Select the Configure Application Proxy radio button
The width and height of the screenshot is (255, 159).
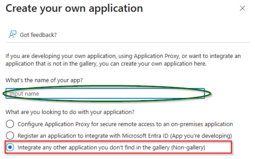point(10,124)
